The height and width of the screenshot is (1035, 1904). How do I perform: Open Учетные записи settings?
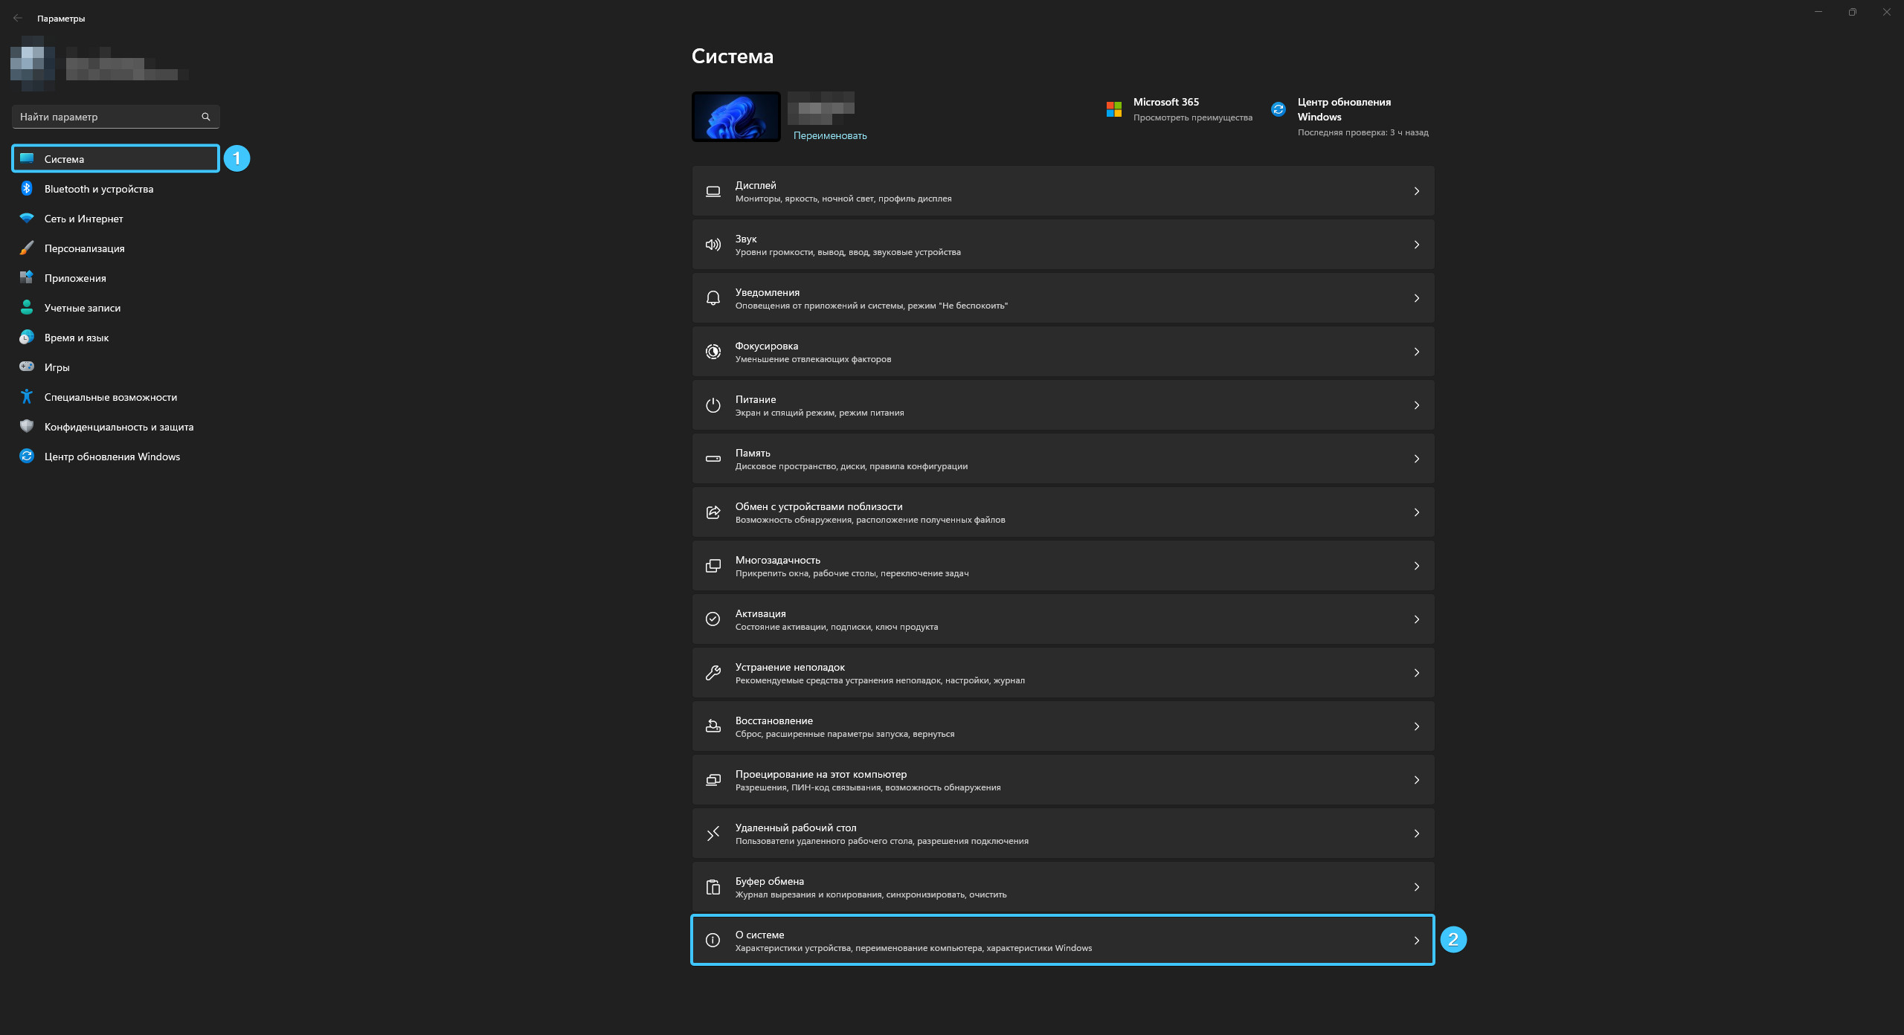(x=115, y=308)
